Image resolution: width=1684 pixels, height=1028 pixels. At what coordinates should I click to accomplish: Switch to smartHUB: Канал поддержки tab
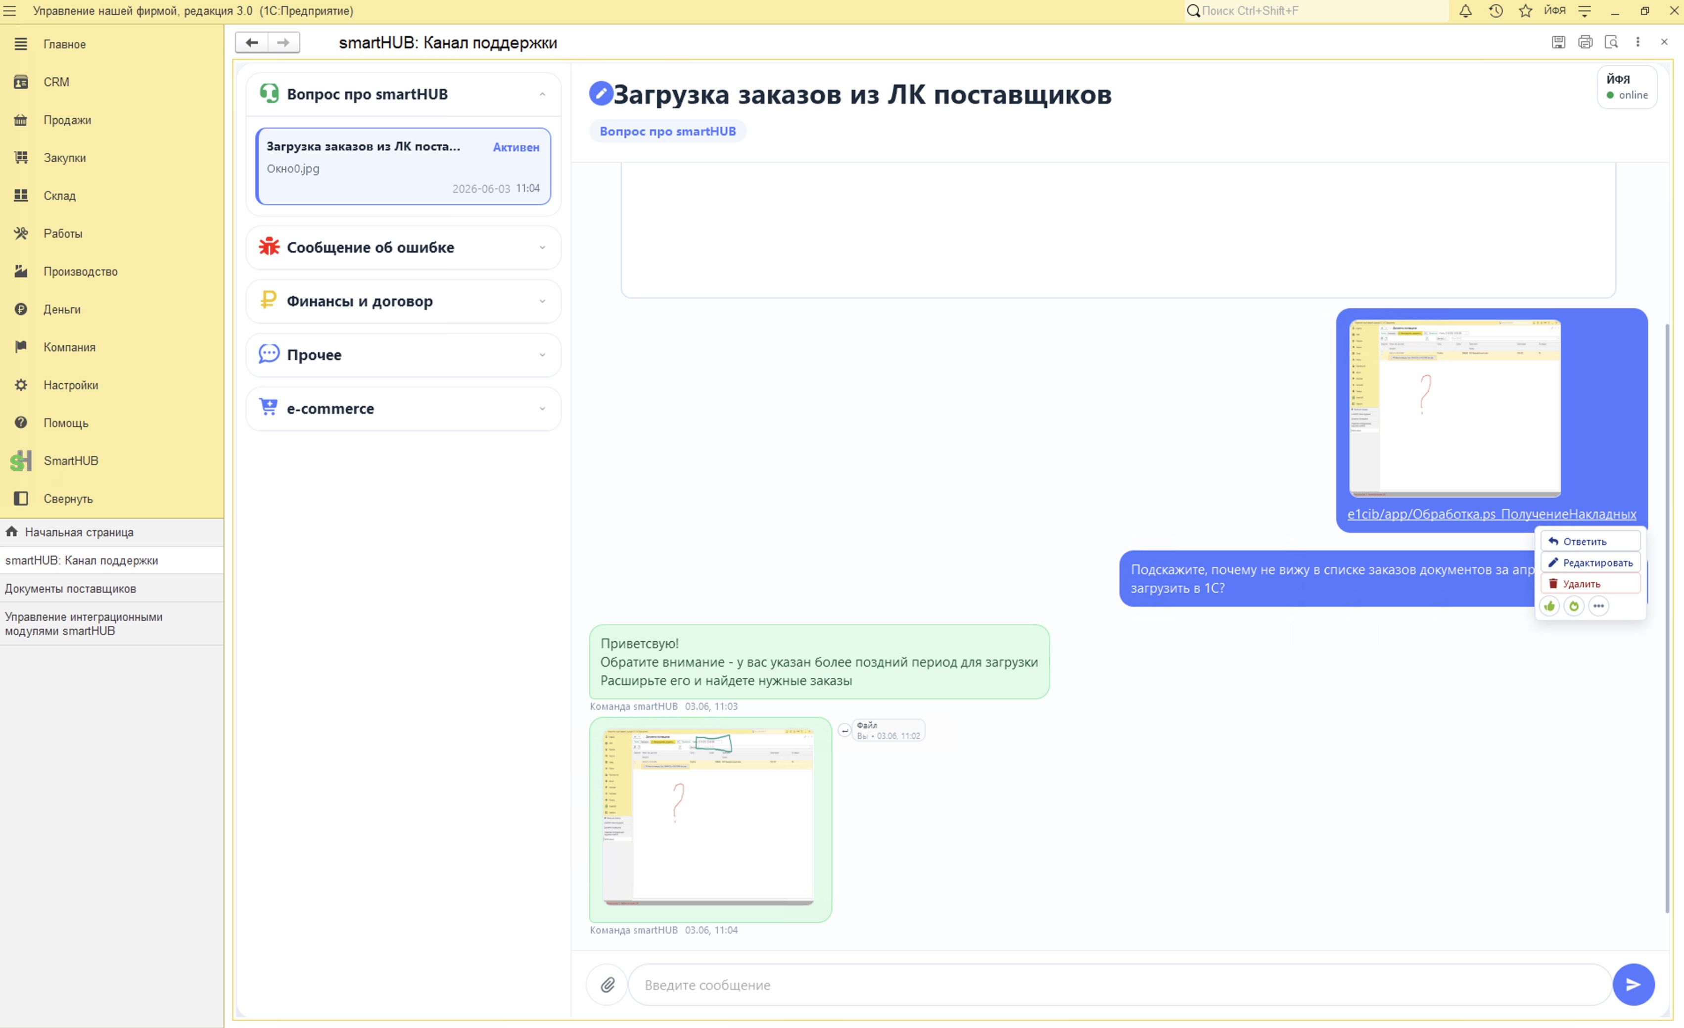coord(112,561)
